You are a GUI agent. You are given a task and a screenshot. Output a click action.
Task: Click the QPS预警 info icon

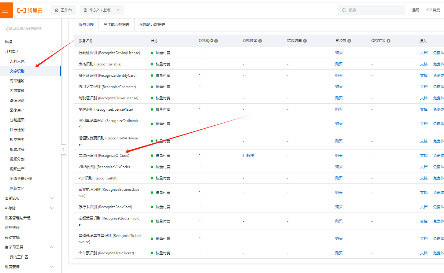[x=260, y=41]
